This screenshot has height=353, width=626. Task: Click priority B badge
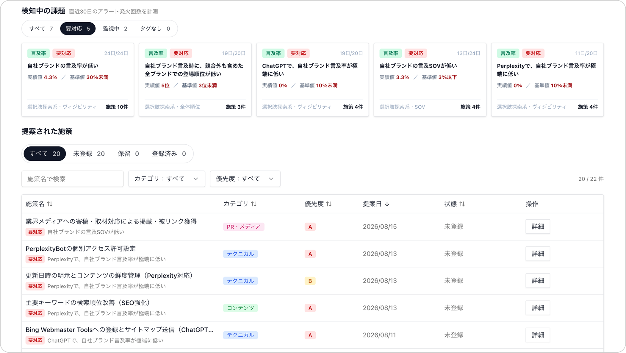310,281
